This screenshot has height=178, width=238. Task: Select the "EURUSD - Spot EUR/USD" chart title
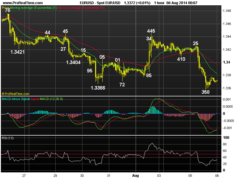100,3
